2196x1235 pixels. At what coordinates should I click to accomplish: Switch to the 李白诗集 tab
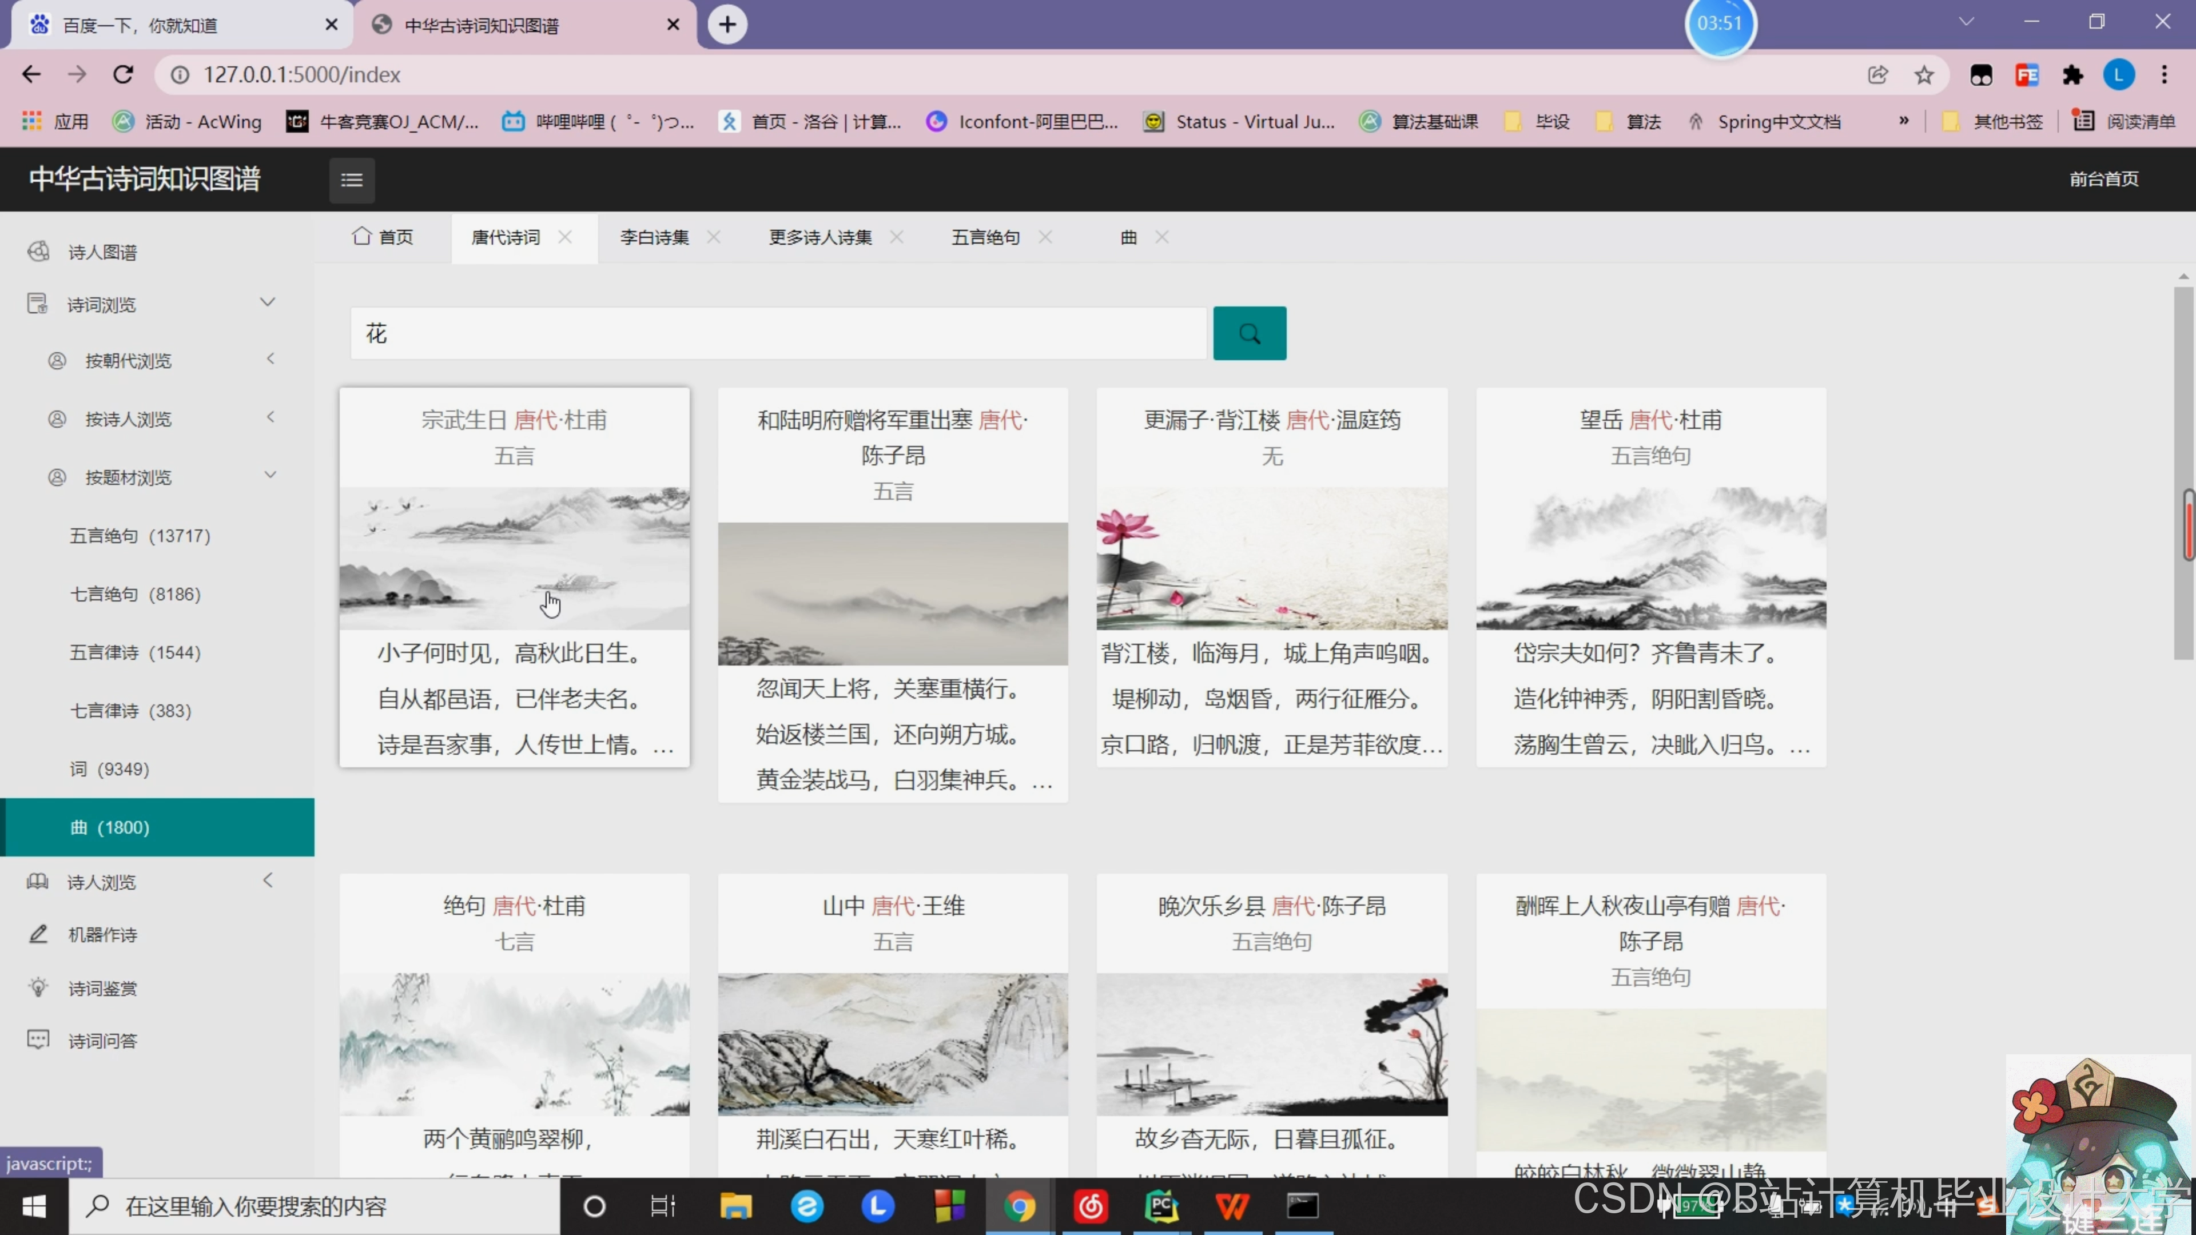(x=654, y=237)
